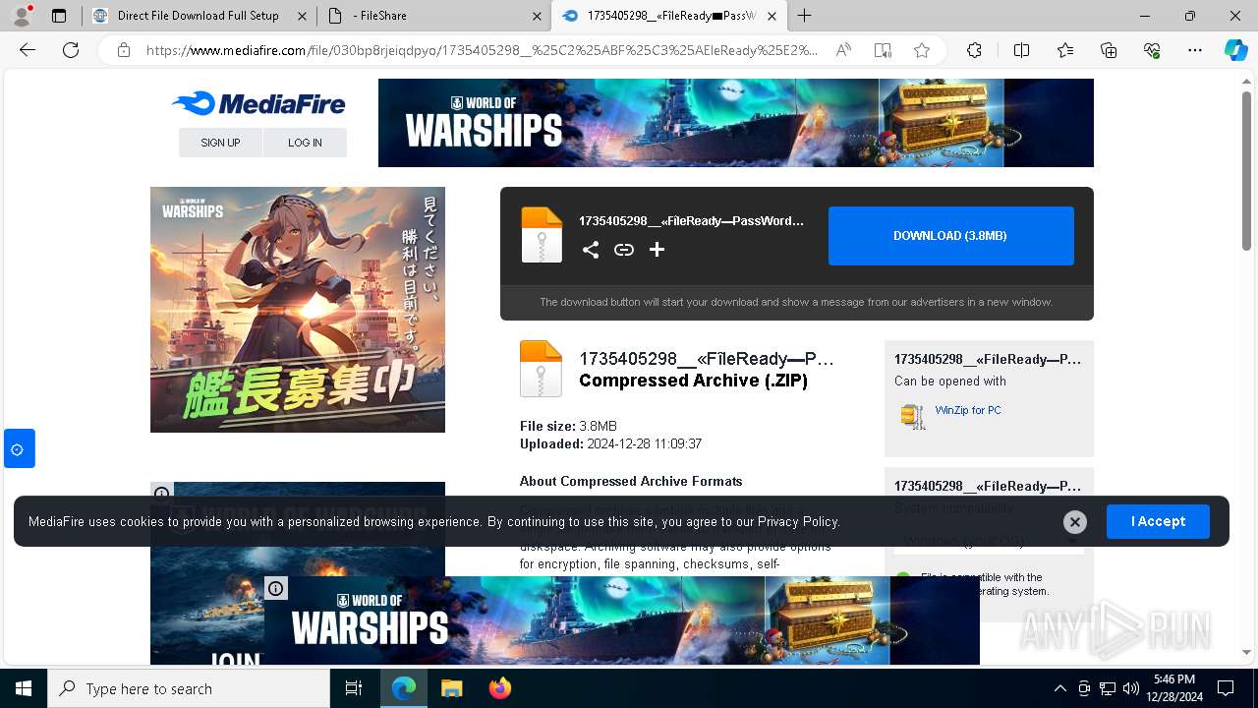This screenshot has height=708, width=1258.
Task: Close the active MediaFire tab
Action: tap(772, 16)
